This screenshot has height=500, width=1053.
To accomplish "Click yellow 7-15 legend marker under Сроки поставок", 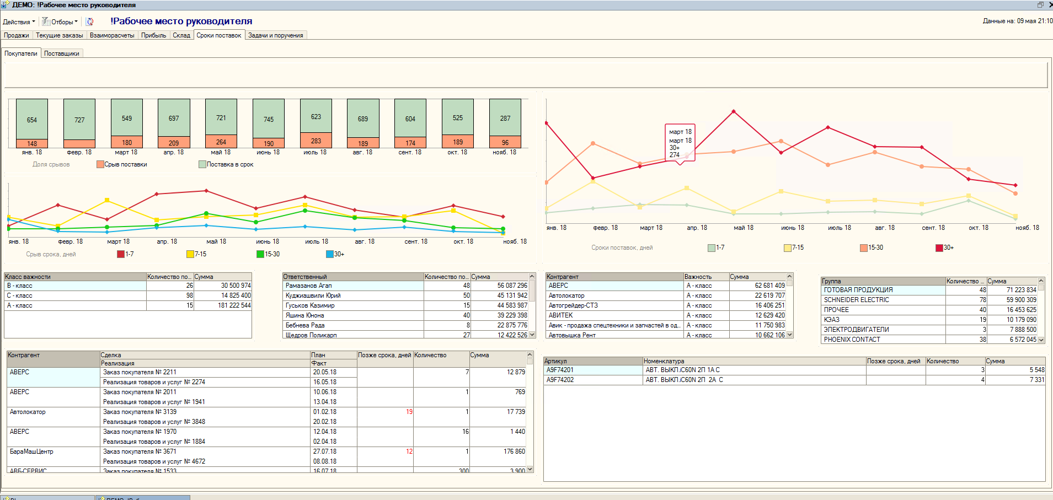I will [x=787, y=248].
